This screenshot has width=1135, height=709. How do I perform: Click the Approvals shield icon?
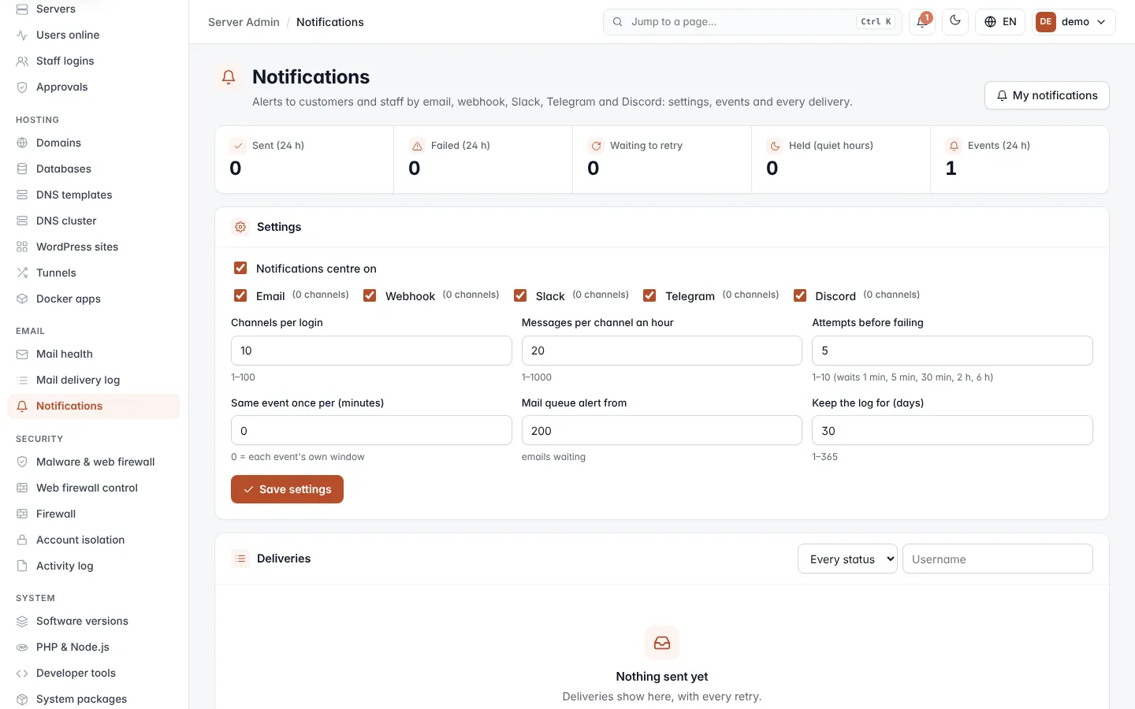22,87
